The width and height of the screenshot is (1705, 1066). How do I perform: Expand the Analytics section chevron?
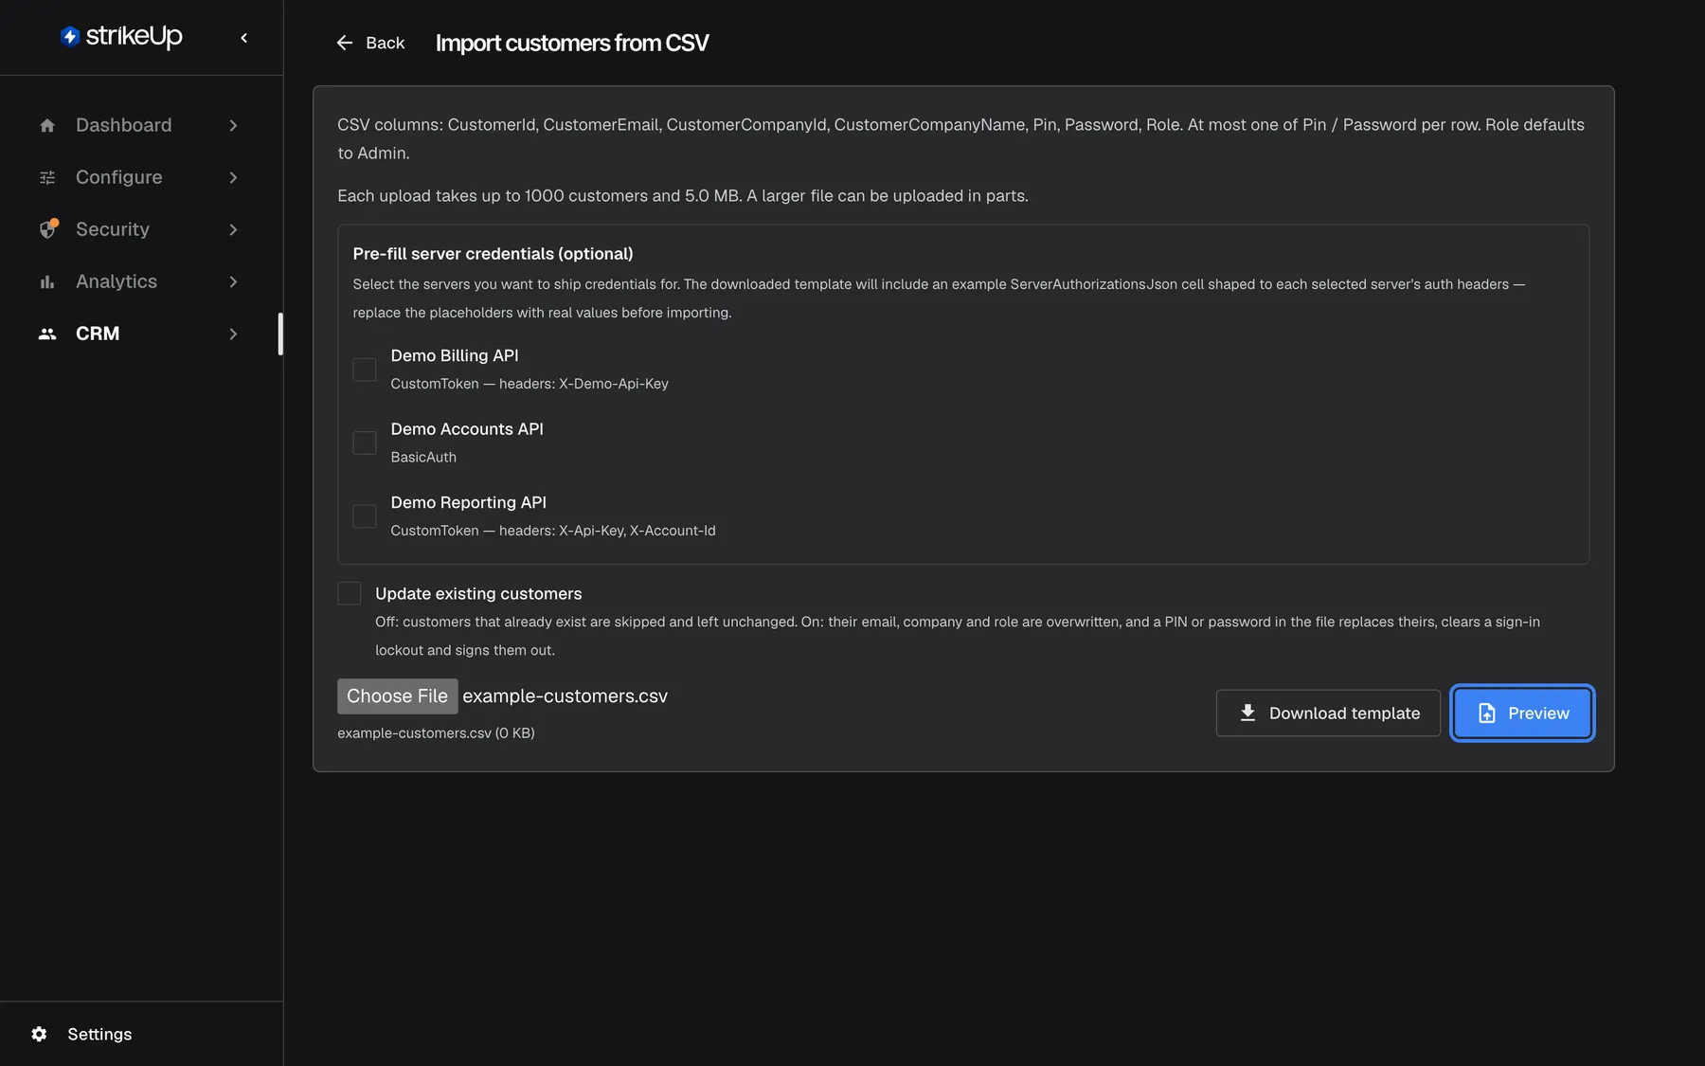pyautogui.click(x=233, y=281)
